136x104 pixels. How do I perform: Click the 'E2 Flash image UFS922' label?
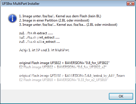coord(36,67)
